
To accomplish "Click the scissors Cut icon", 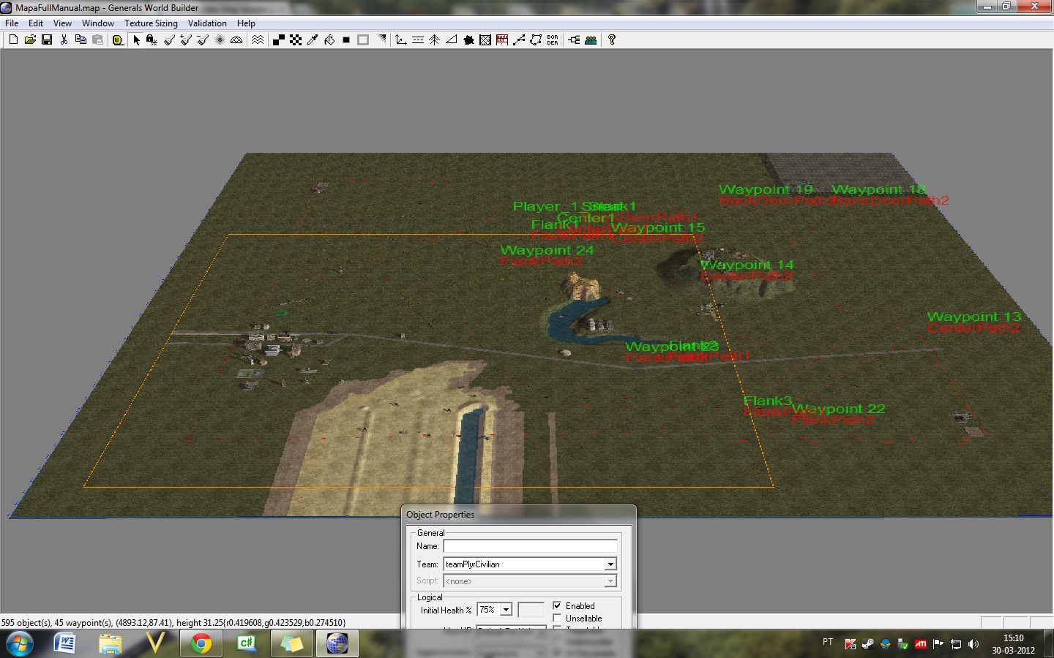I will tap(64, 40).
